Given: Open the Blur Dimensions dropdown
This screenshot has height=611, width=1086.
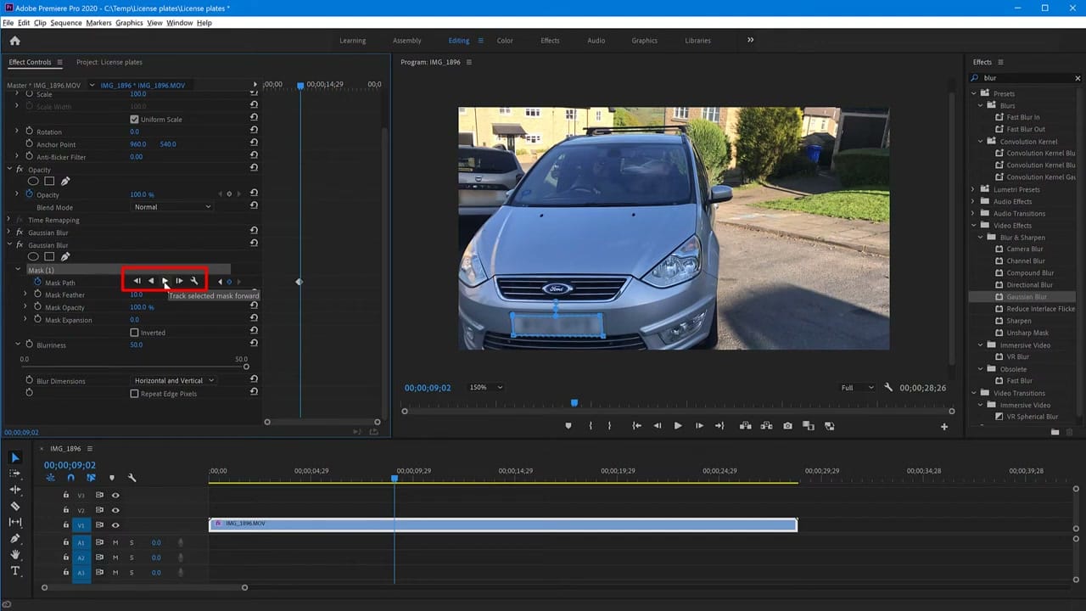Looking at the screenshot, I should point(173,380).
